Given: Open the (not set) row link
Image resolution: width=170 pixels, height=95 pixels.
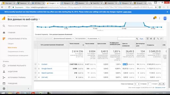Looking at the screenshot, I should 45,77.
